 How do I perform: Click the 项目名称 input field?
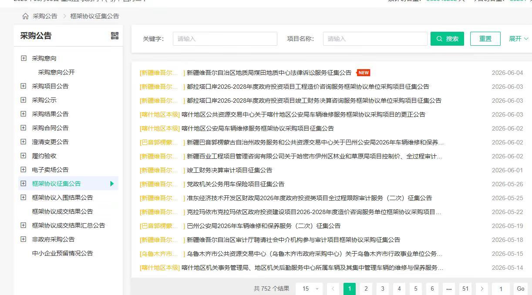[x=375, y=39]
